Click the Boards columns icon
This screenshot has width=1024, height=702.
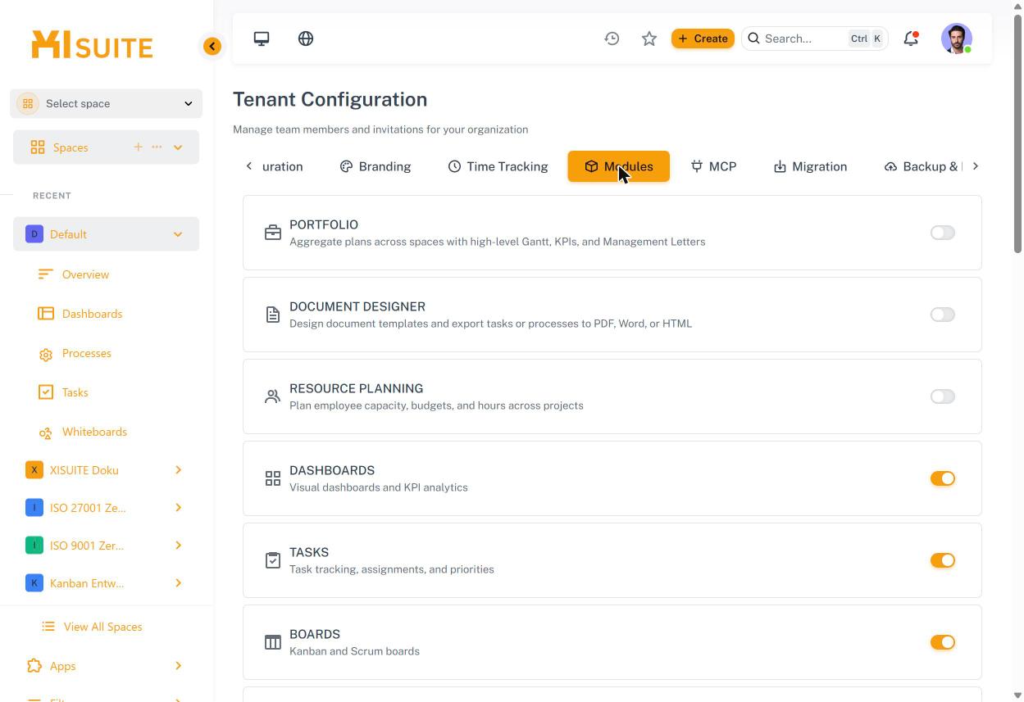[x=273, y=642]
